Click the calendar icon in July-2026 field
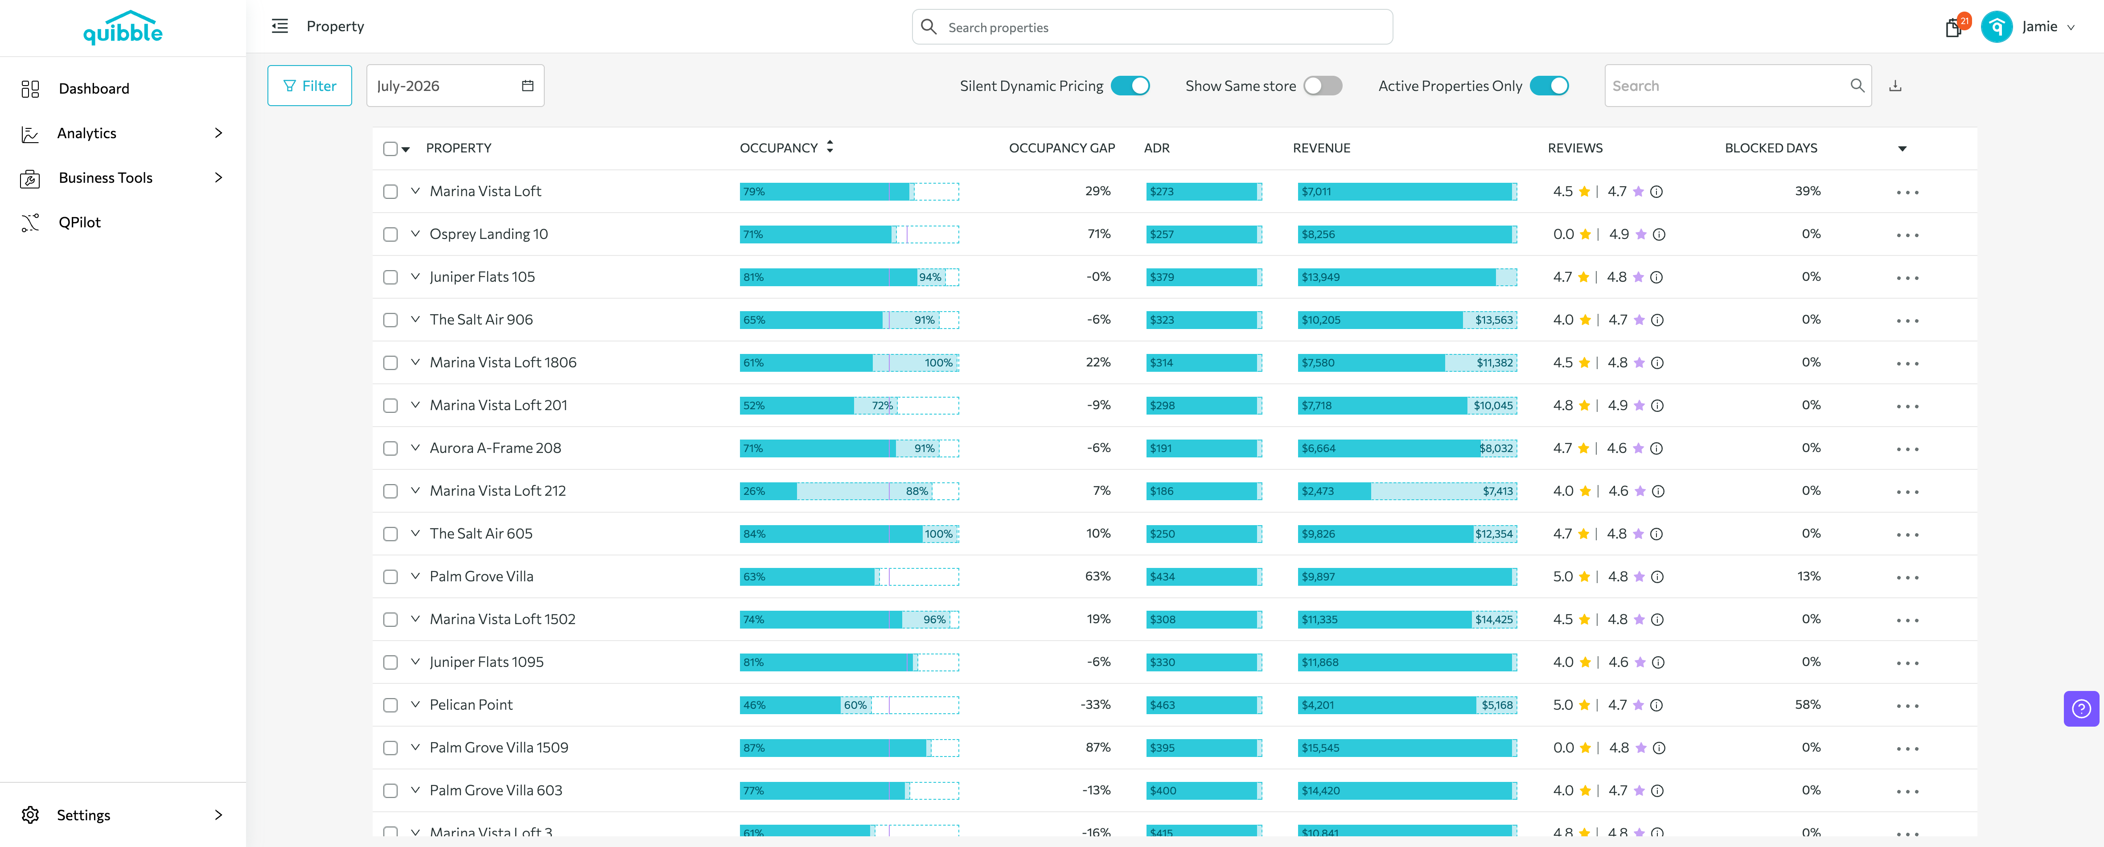The width and height of the screenshot is (2104, 847). (528, 86)
